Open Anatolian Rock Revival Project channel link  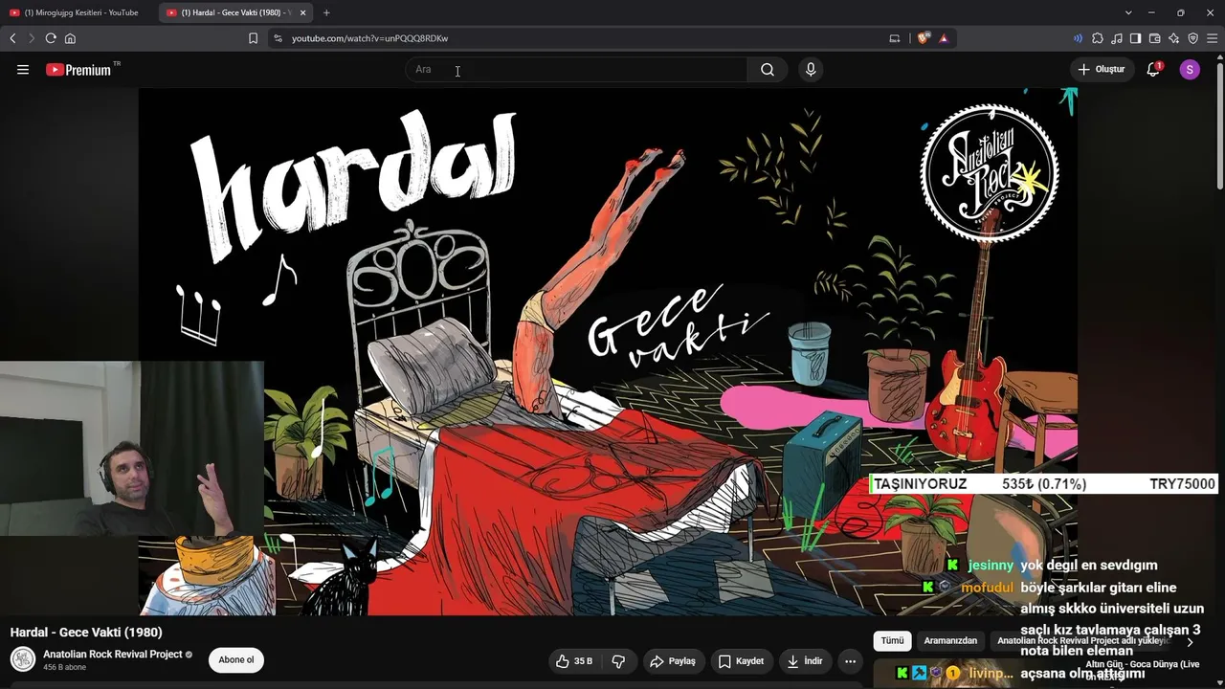[x=113, y=655]
